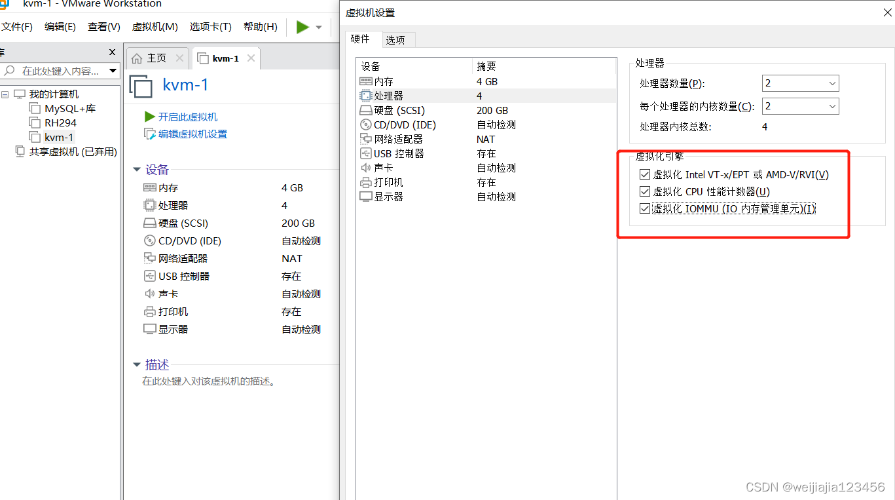
Task: Open the 文件(F) menu
Action: pos(16,27)
